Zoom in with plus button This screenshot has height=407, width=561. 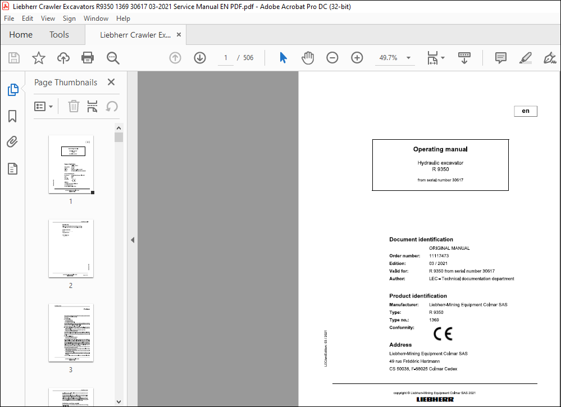(357, 58)
